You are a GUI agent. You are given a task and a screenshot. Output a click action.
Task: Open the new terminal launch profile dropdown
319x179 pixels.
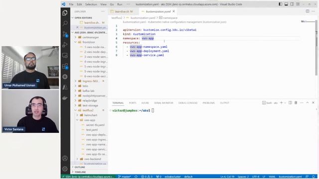pos(285,103)
